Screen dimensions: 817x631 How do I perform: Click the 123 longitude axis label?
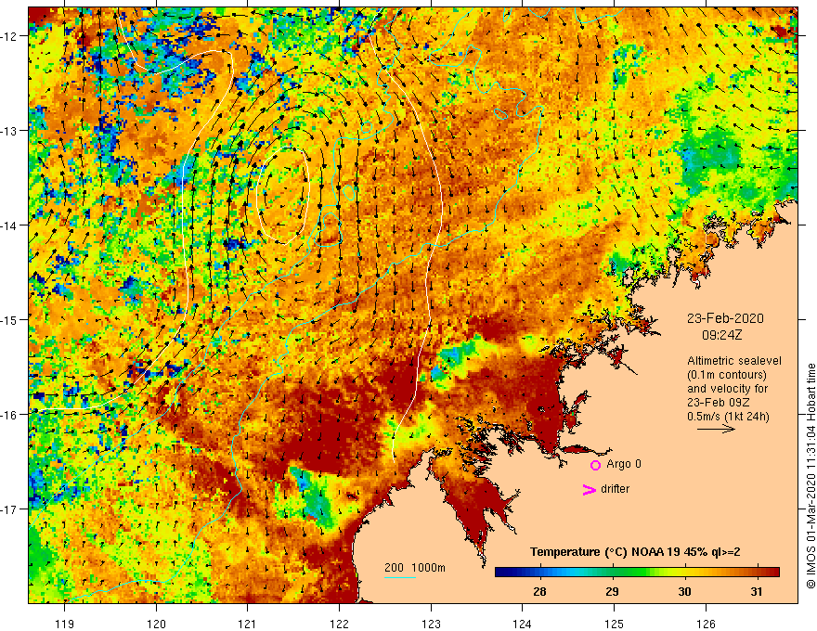(431, 624)
